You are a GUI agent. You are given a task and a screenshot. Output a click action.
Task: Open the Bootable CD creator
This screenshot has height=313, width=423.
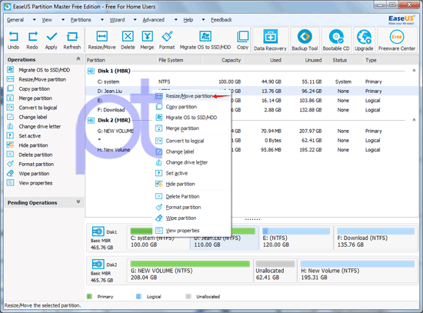(x=336, y=40)
